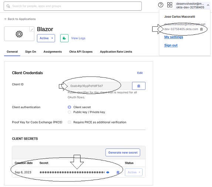The width and height of the screenshot is (212, 187).
Task: Search for people, apps and groups field
Action: (x=73, y=6)
